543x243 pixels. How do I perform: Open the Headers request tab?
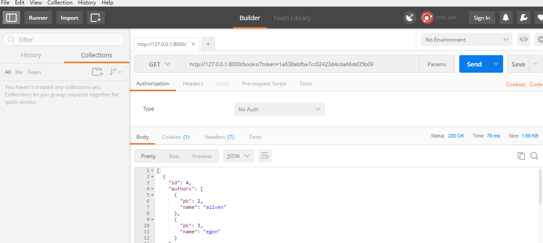pos(193,84)
